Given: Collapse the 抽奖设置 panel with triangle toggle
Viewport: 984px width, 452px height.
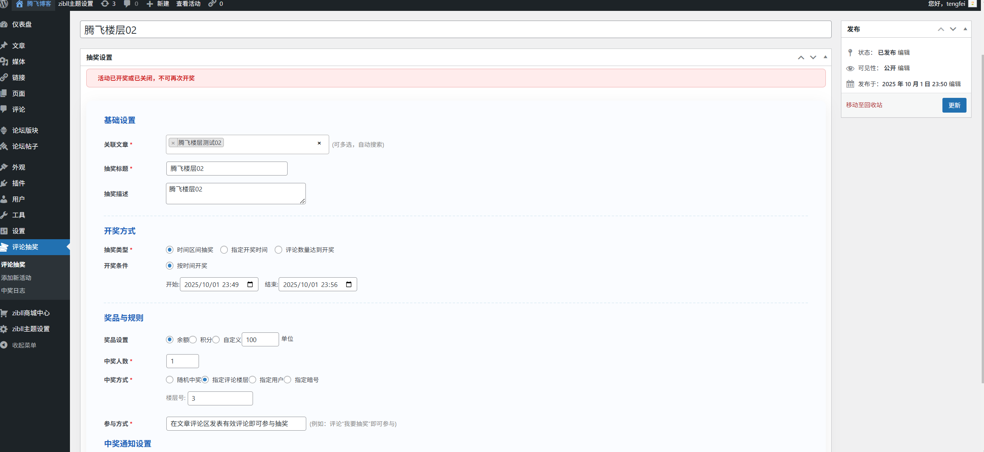Looking at the screenshot, I should (825, 57).
